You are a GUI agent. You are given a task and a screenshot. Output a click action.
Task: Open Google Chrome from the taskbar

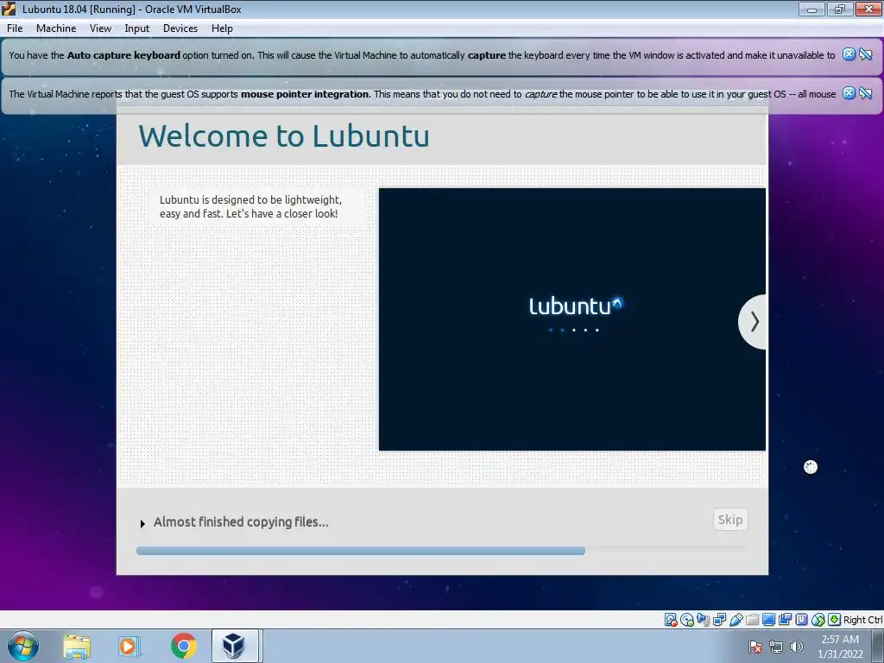184,646
